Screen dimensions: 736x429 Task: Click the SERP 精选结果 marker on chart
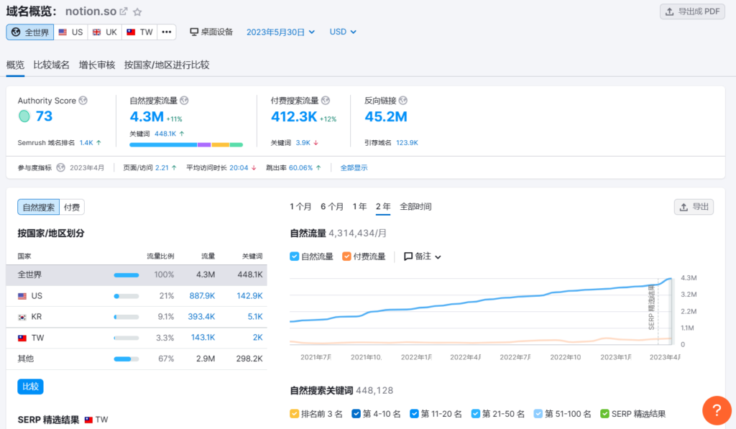[651, 308]
